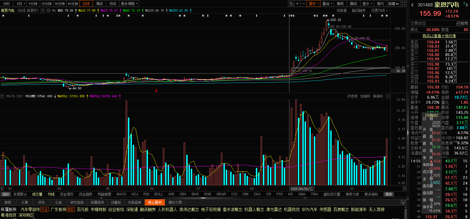
Task: Open the 显示 display dropdown
Action: [x=367, y=4]
